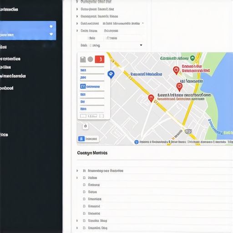Image resolution: width=233 pixels, height=233 pixels.
Task: Open the full-width dropdown with the black arrow above the map
Action: [x=111, y=45]
